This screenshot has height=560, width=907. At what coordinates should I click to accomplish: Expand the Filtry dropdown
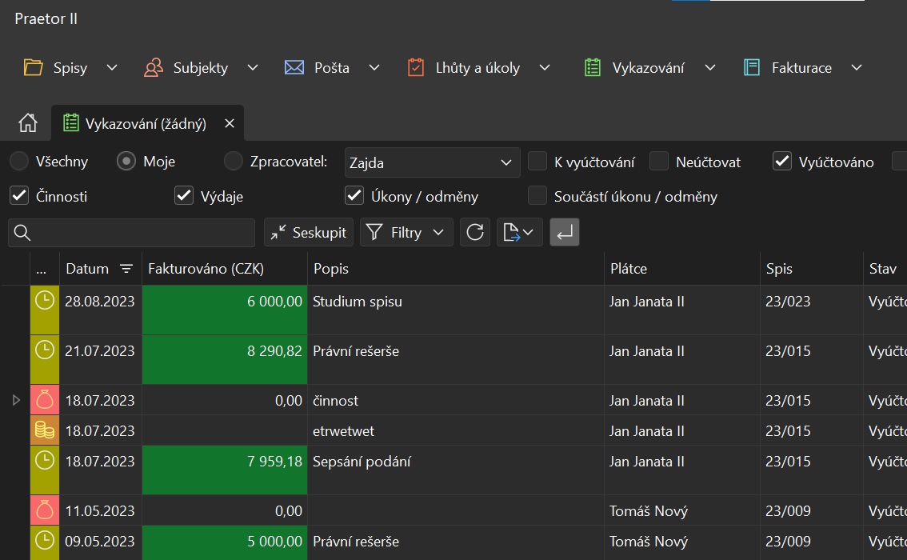pyautogui.click(x=406, y=233)
